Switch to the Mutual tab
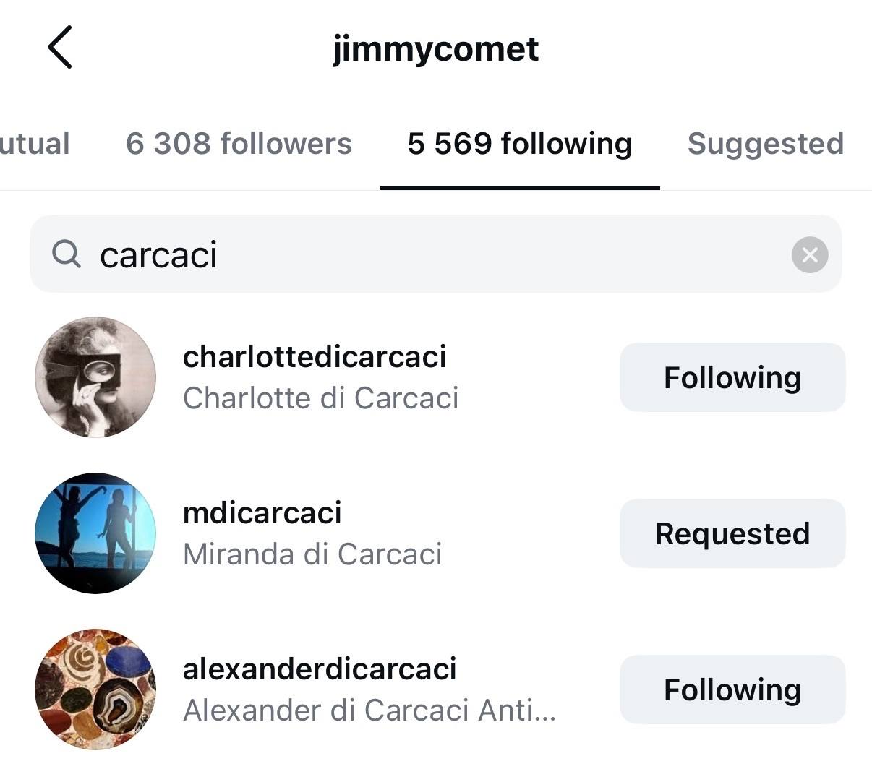This screenshot has height=769, width=872. [x=35, y=143]
